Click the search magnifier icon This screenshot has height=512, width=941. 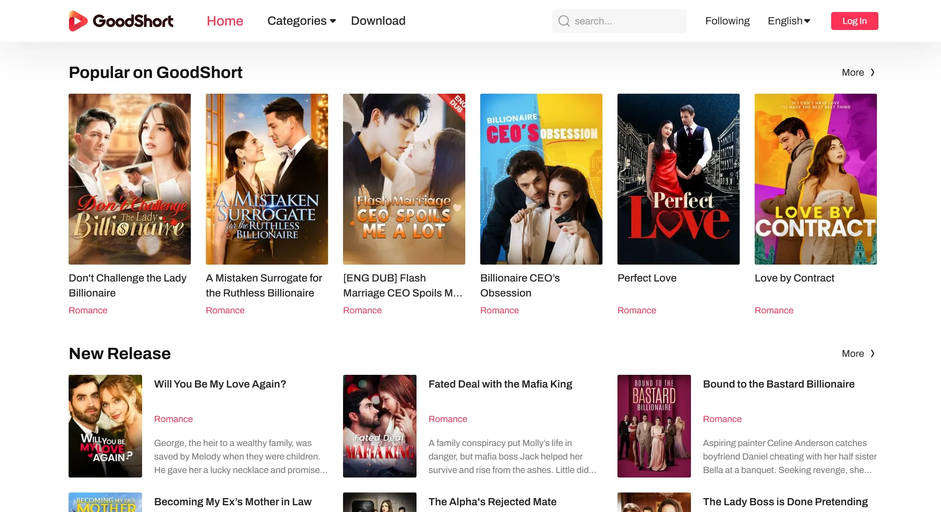click(564, 21)
